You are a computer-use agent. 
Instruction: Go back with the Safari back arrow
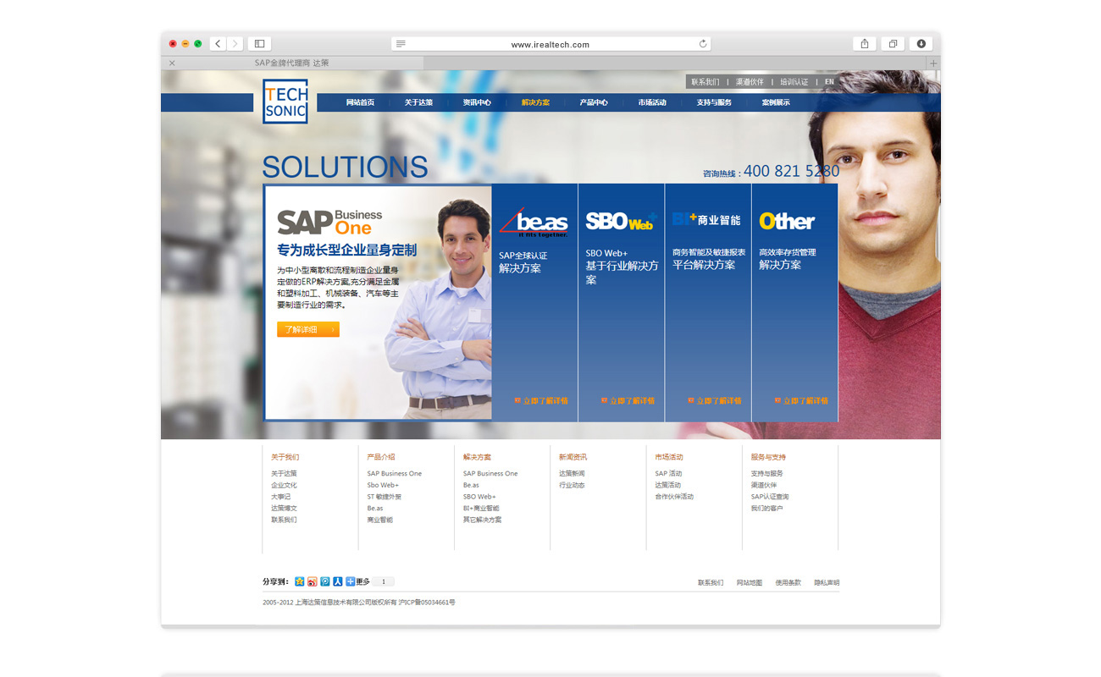pos(218,44)
